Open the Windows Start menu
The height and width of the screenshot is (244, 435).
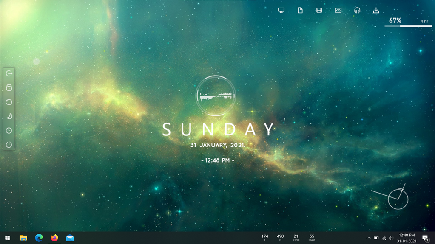click(x=8, y=238)
